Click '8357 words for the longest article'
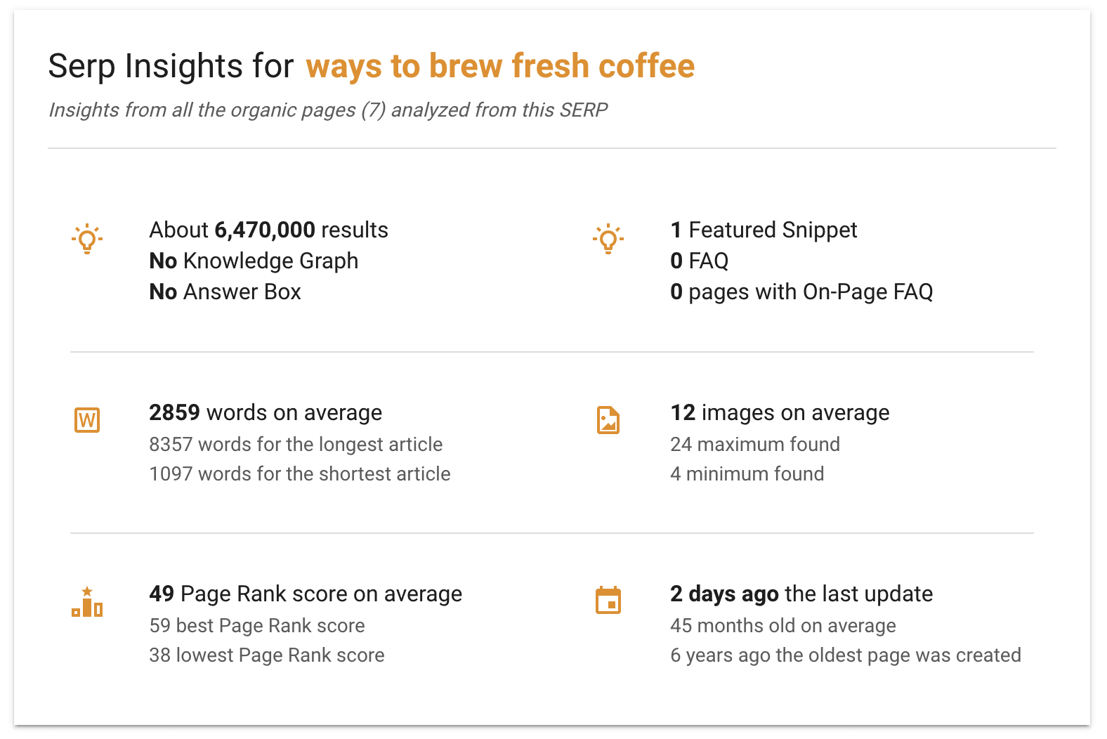The width and height of the screenshot is (1107, 739). [296, 444]
